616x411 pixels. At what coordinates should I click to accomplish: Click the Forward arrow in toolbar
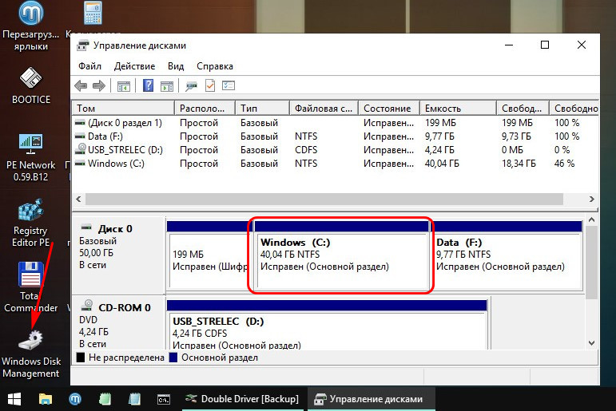(x=98, y=85)
